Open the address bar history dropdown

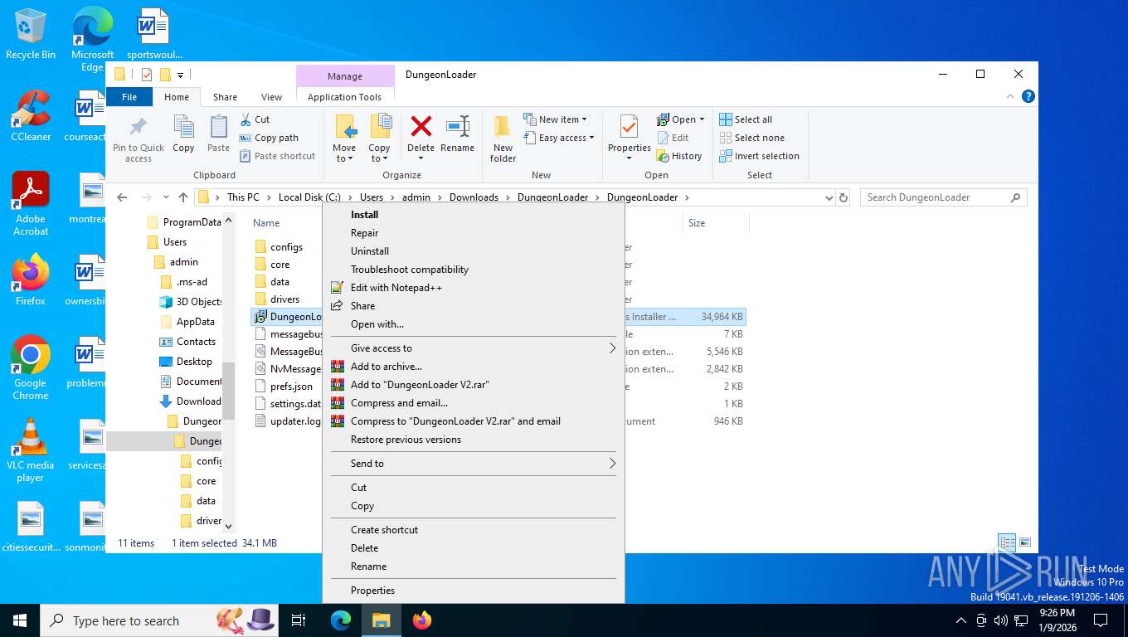[829, 197]
